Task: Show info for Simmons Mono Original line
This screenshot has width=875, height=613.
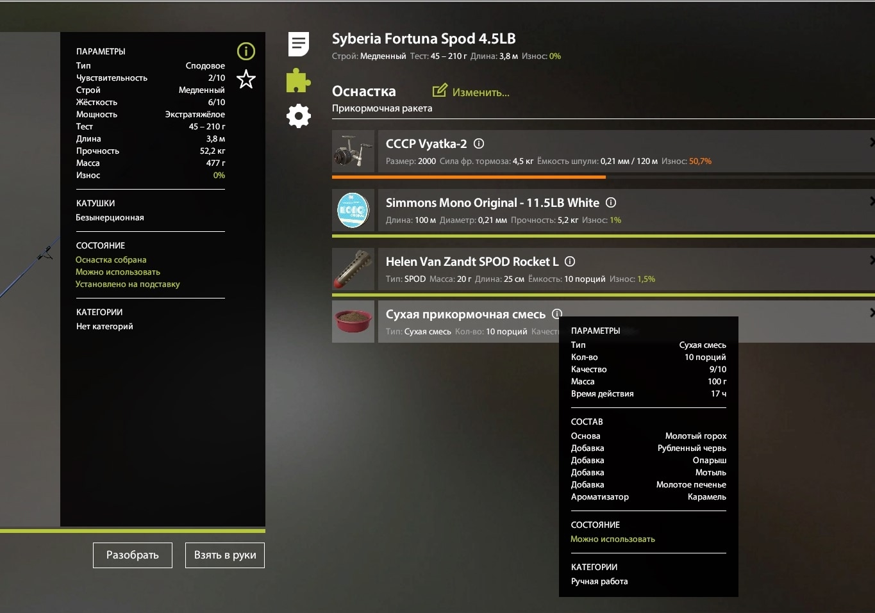Action: (x=611, y=202)
